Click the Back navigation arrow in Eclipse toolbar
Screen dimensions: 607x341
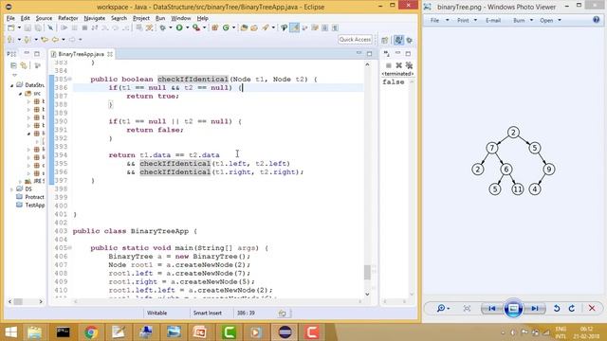point(55,40)
